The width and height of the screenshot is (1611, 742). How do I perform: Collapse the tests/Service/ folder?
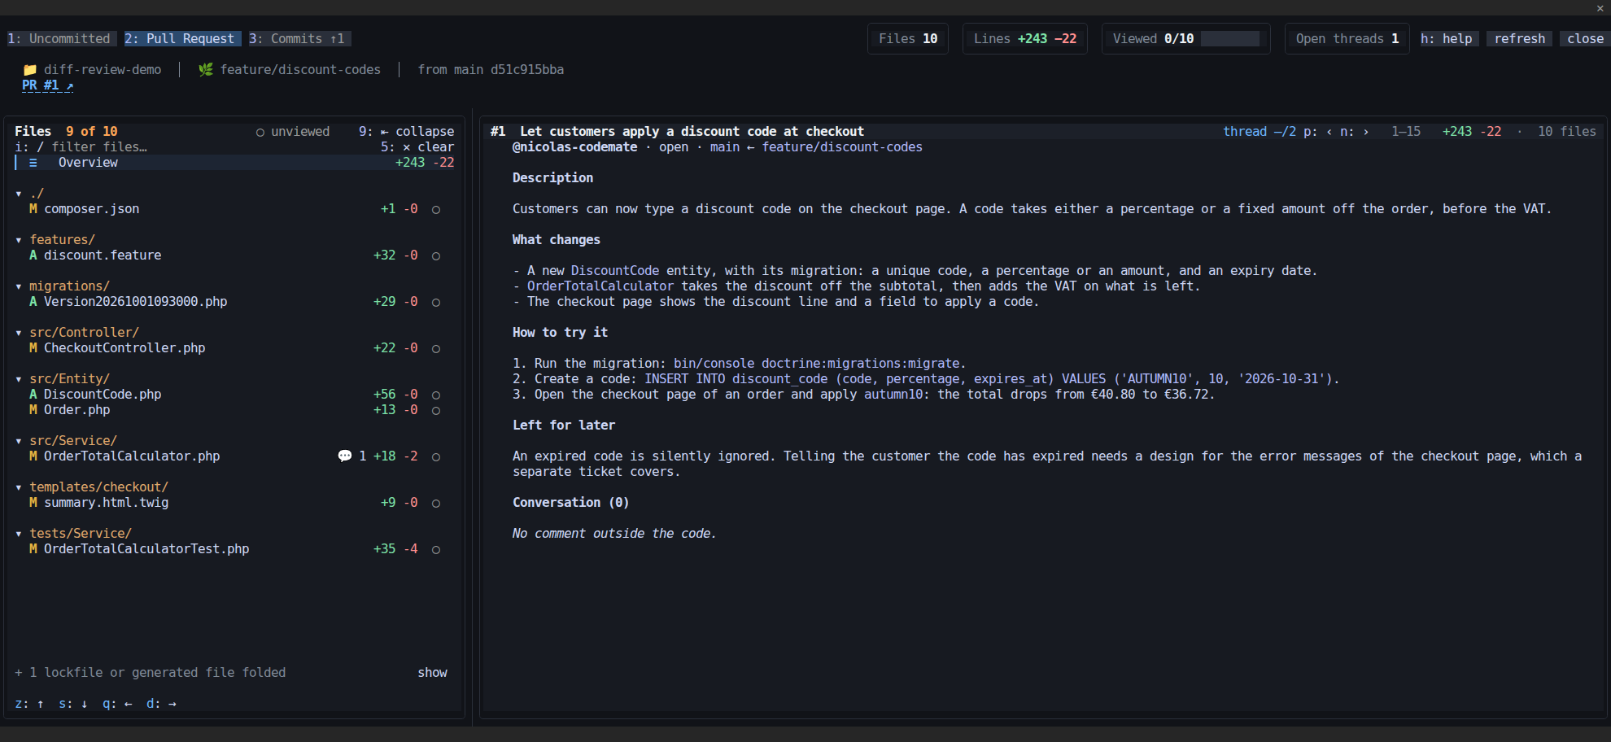[19, 534]
